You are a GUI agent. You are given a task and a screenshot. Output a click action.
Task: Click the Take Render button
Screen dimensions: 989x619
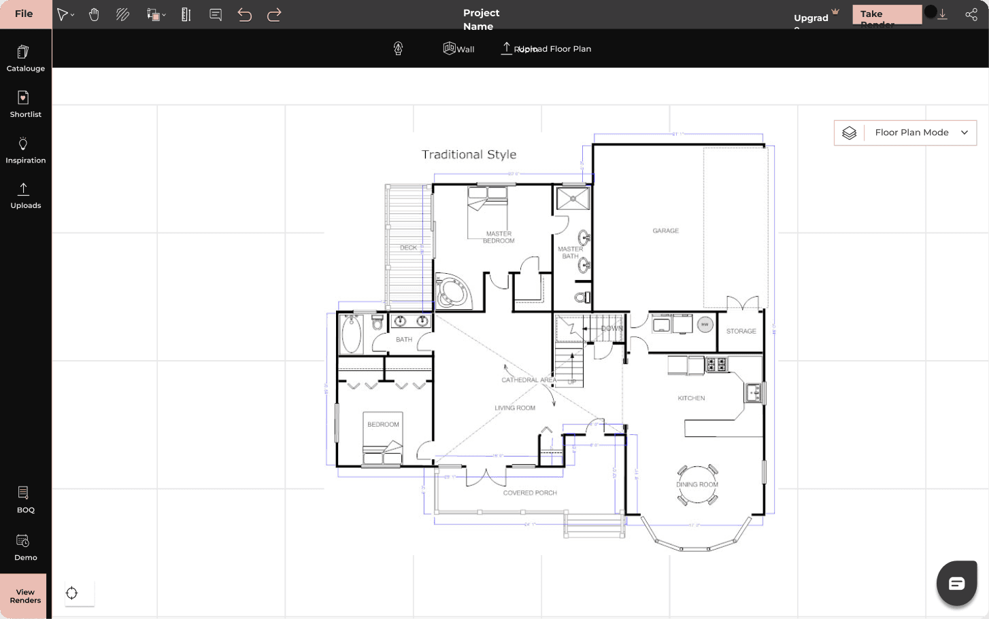(887, 14)
